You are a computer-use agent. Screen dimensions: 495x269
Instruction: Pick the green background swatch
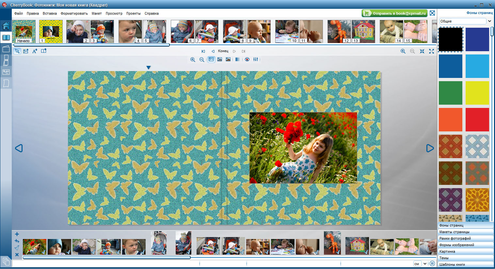[451, 93]
